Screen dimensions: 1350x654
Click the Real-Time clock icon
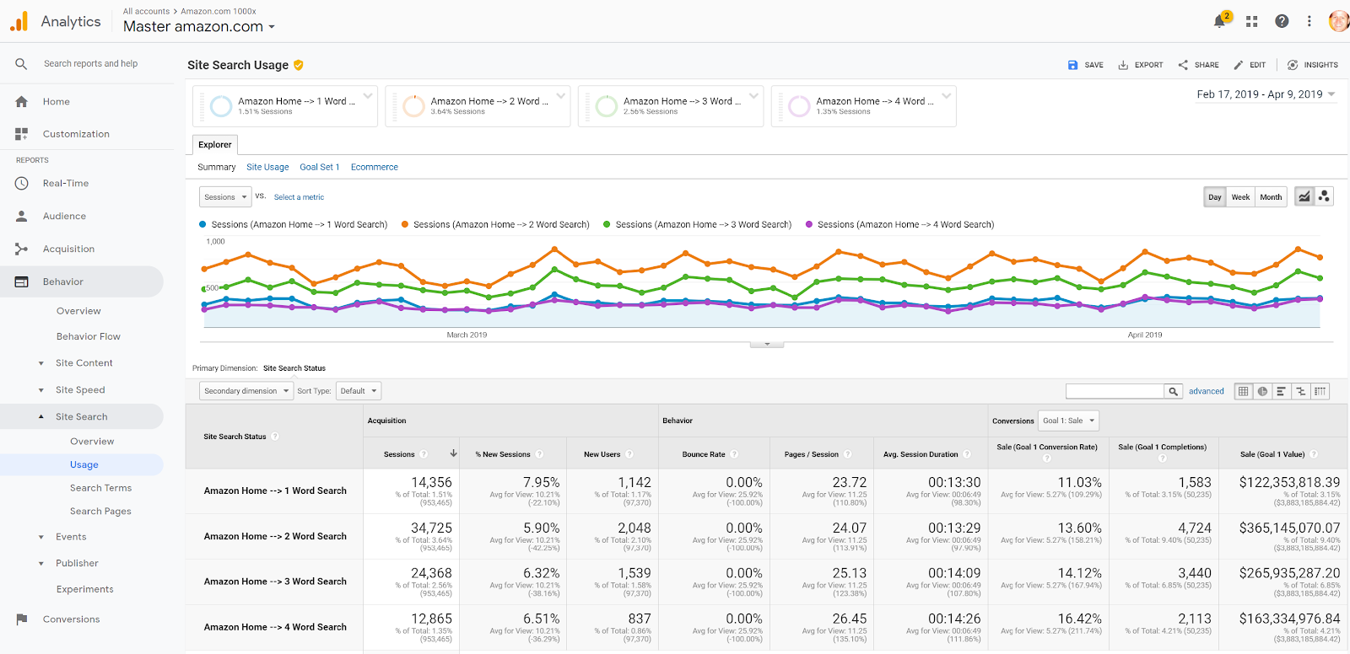tap(22, 183)
